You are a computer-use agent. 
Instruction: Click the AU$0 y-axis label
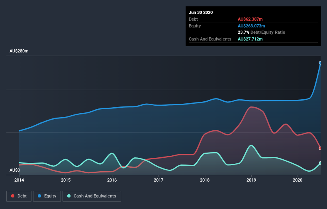pyautogui.click(x=15, y=170)
